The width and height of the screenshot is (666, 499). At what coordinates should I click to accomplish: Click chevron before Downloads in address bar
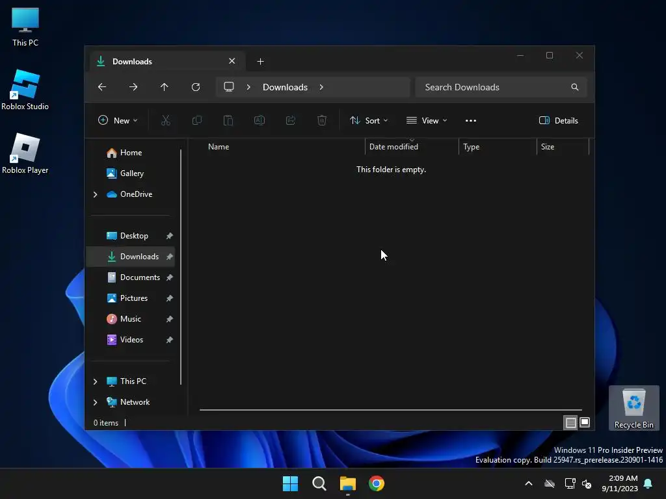coord(248,87)
